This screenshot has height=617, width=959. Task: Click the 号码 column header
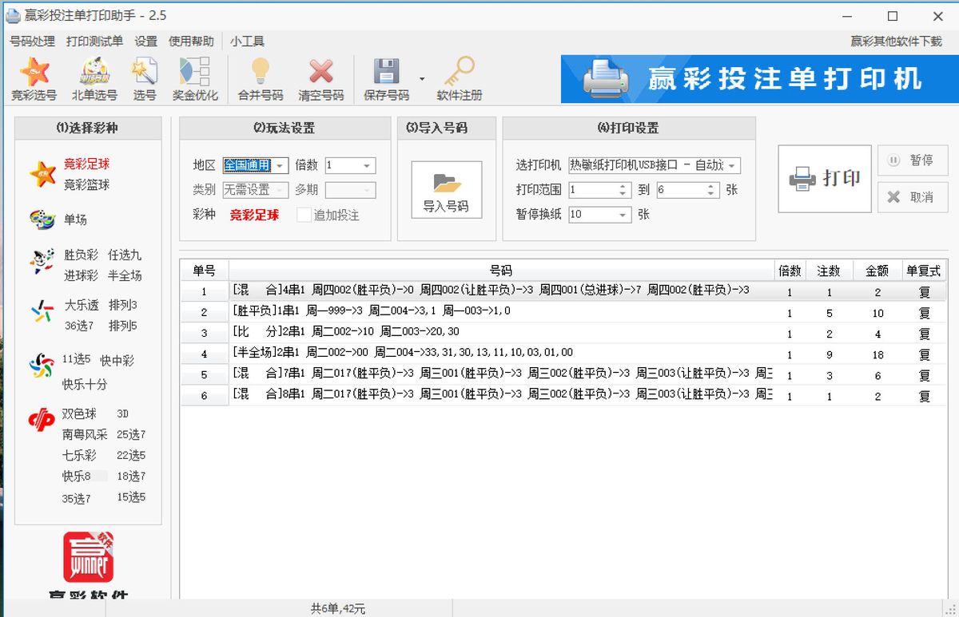(x=501, y=271)
